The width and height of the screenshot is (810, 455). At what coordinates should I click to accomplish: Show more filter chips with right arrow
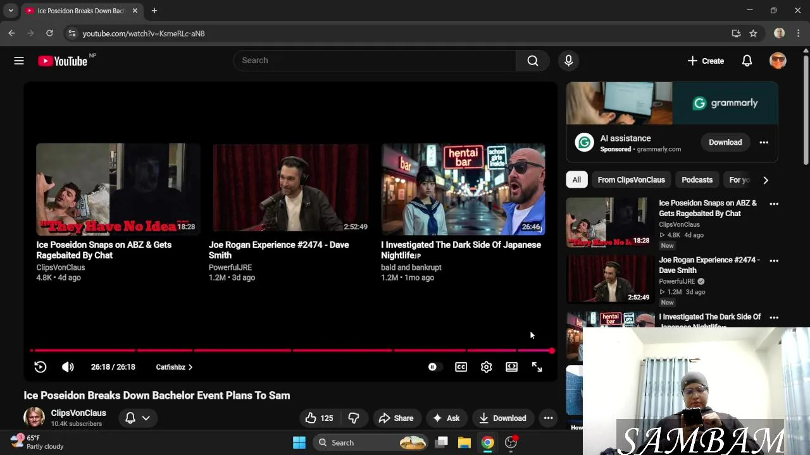(766, 180)
